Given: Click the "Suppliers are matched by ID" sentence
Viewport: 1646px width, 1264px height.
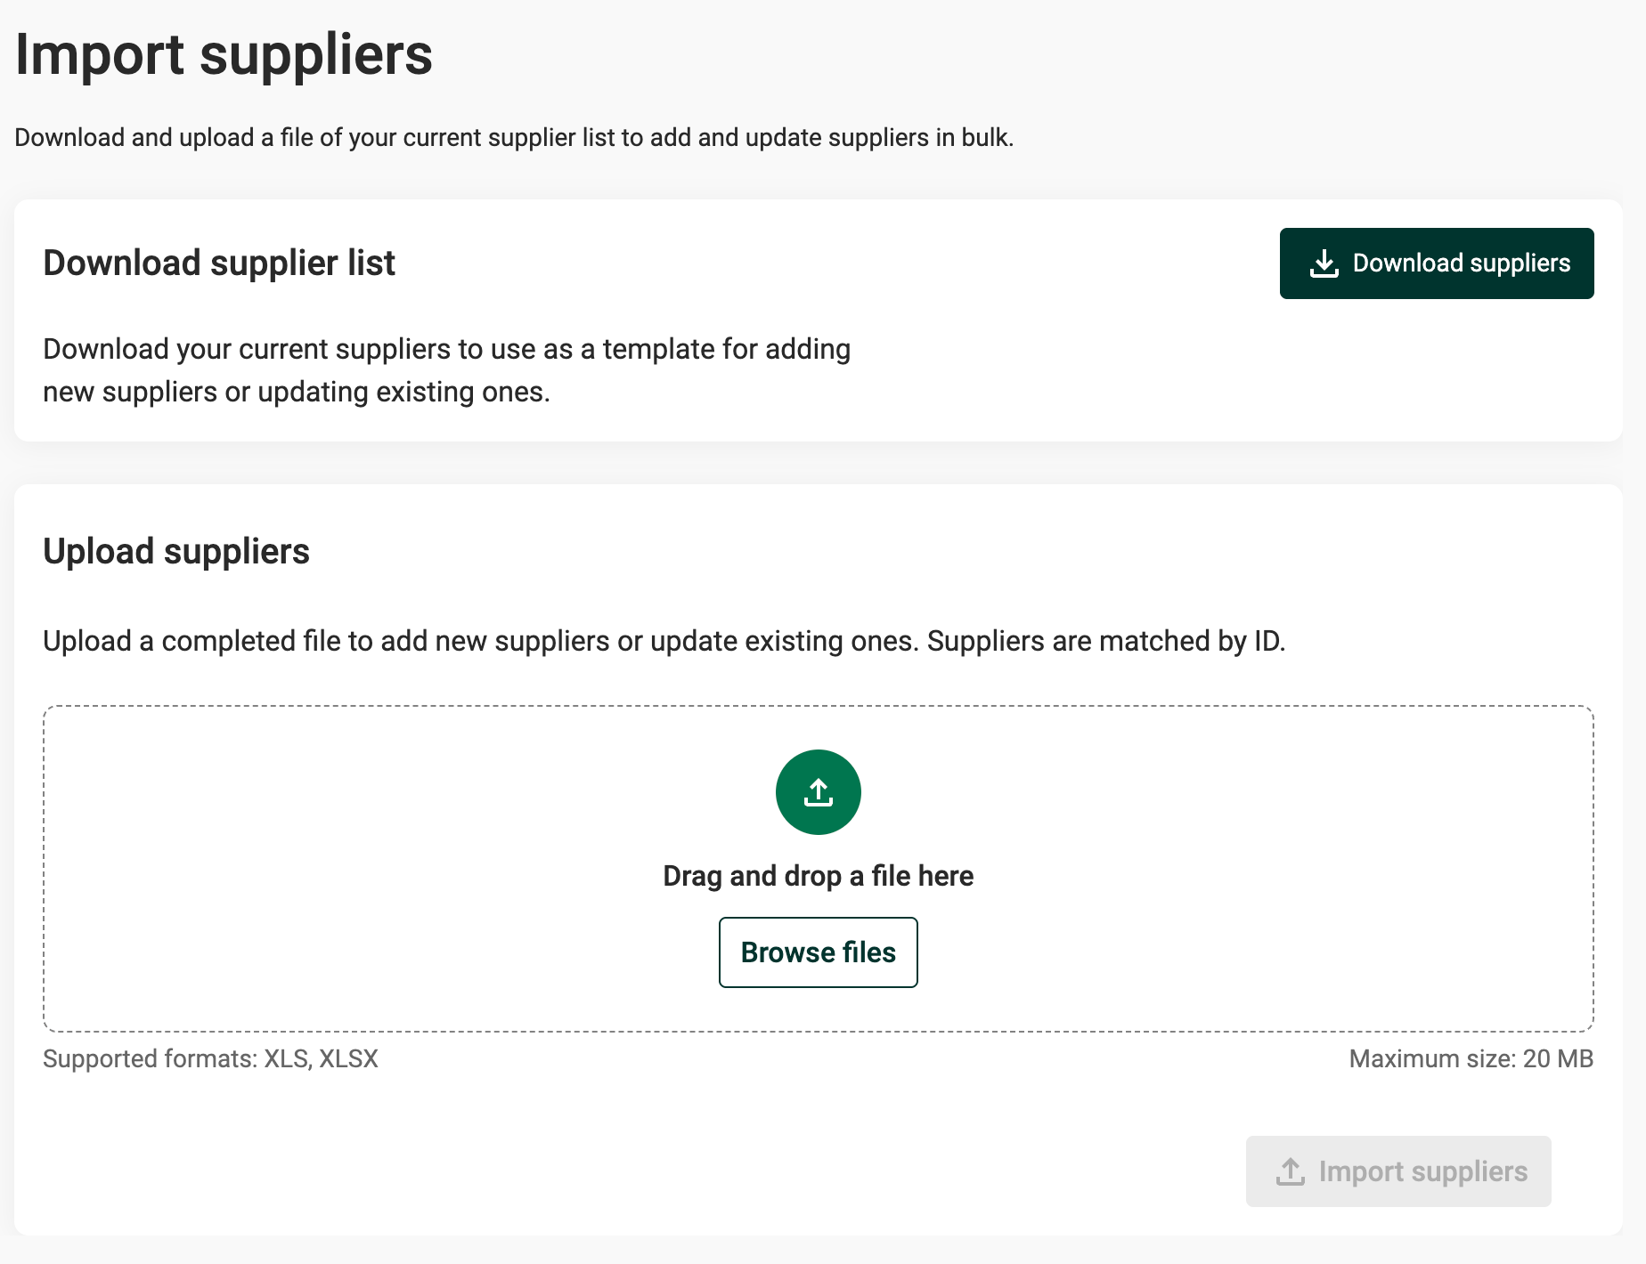Looking at the screenshot, I should click(1105, 641).
